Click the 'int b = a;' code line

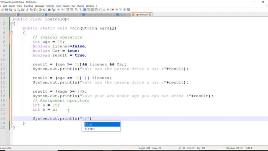coord(45,109)
